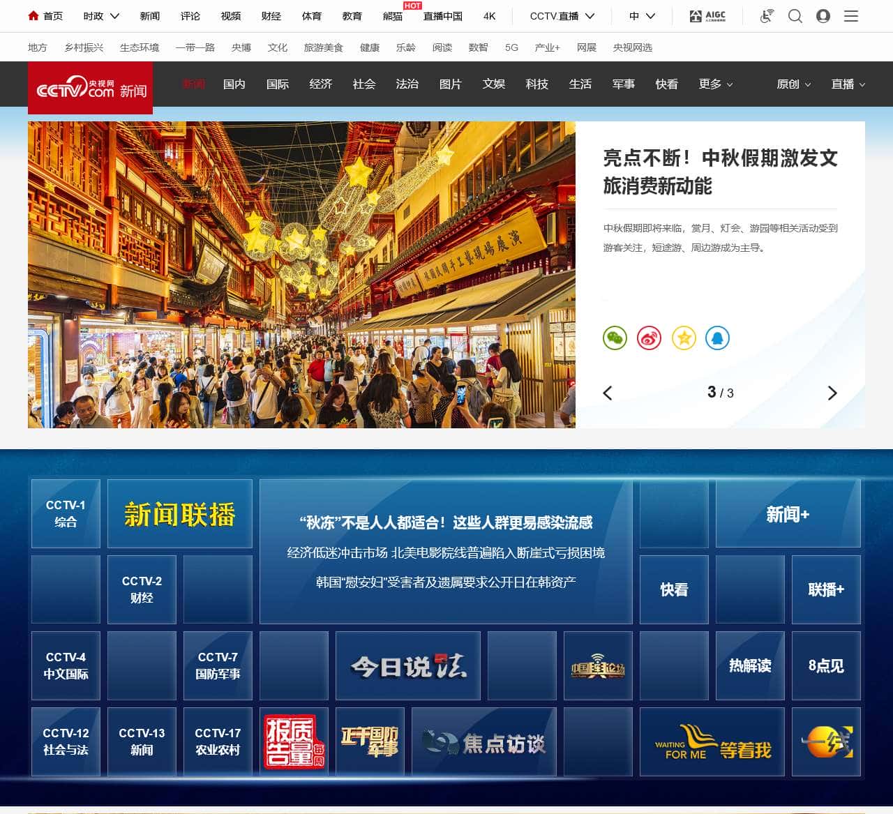Screen dimensions: 893x814
Task: Open the 新闻联播 program tile
Action: point(179,513)
